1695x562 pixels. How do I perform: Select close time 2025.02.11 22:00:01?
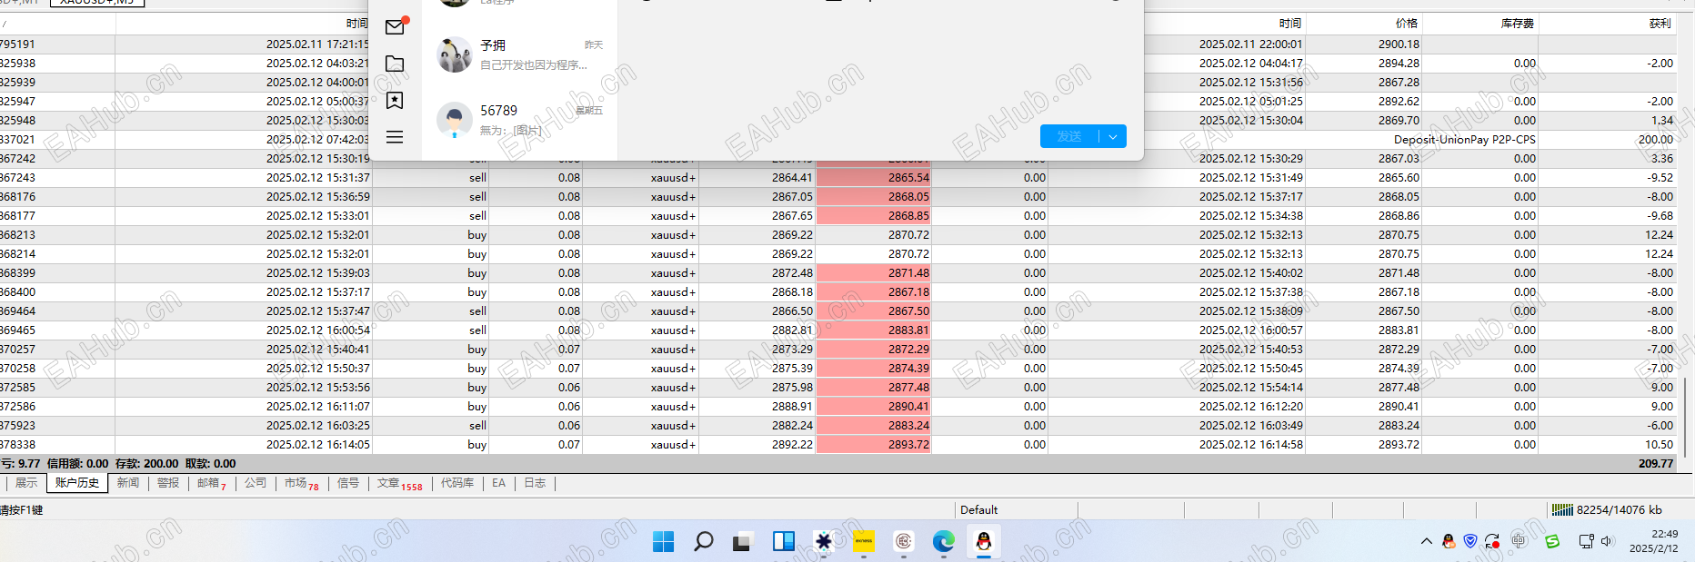1250,44
